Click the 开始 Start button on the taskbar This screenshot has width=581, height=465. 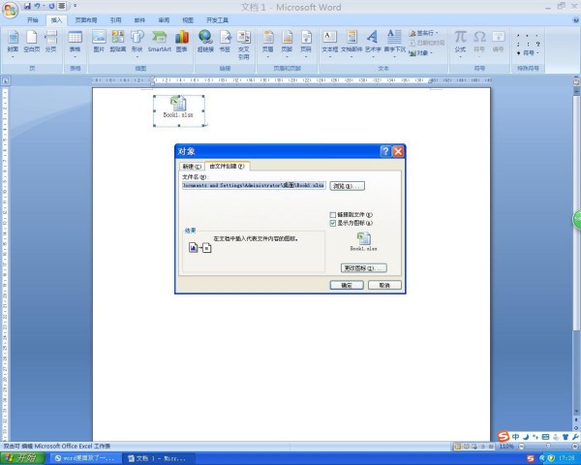tap(23, 457)
